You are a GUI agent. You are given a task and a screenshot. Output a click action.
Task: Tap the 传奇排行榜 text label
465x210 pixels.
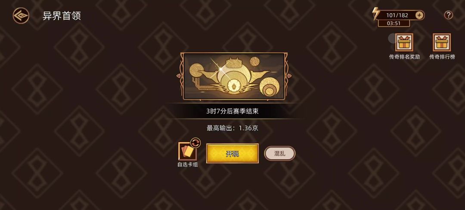[442, 57]
